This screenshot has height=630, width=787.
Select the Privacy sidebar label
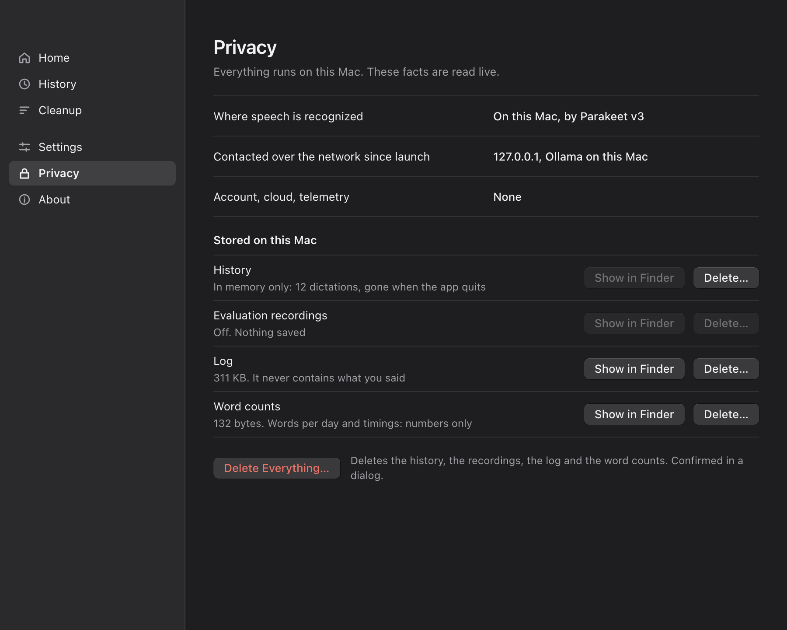tap(59, 173)
